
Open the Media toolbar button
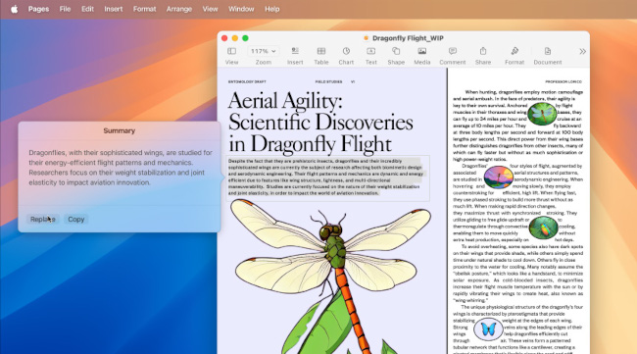(422, 51)
